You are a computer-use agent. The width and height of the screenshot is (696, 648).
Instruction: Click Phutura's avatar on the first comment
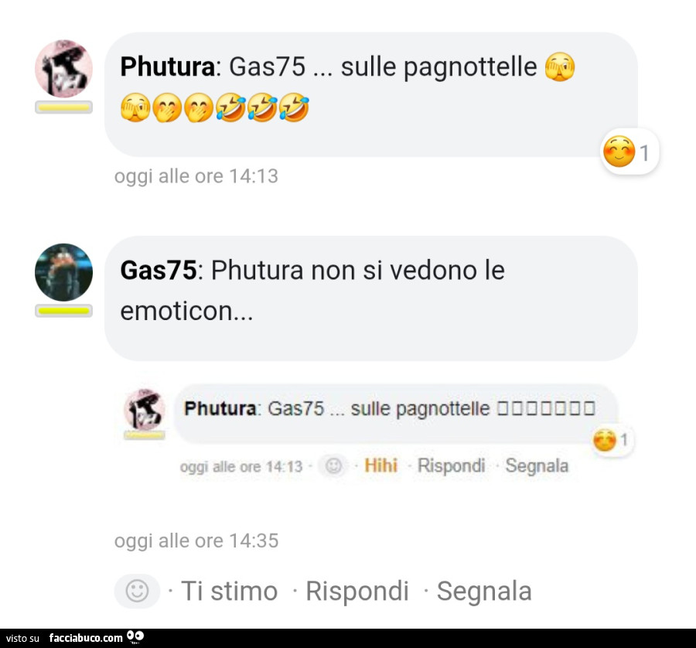pyautogui.click(x=64, y=68)
